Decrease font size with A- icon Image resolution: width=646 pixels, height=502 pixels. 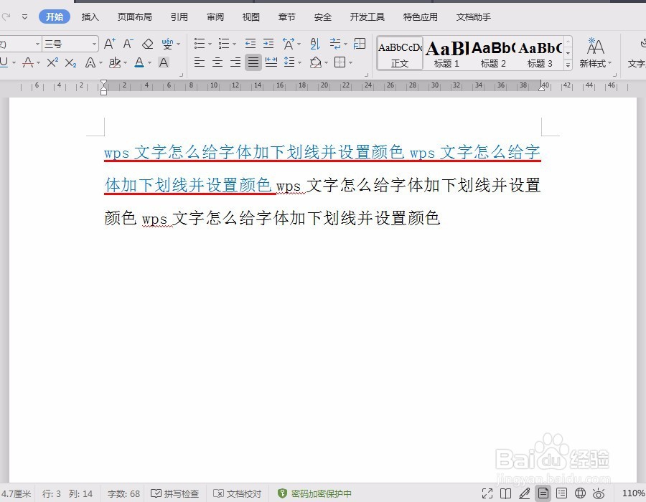point(128,43)
